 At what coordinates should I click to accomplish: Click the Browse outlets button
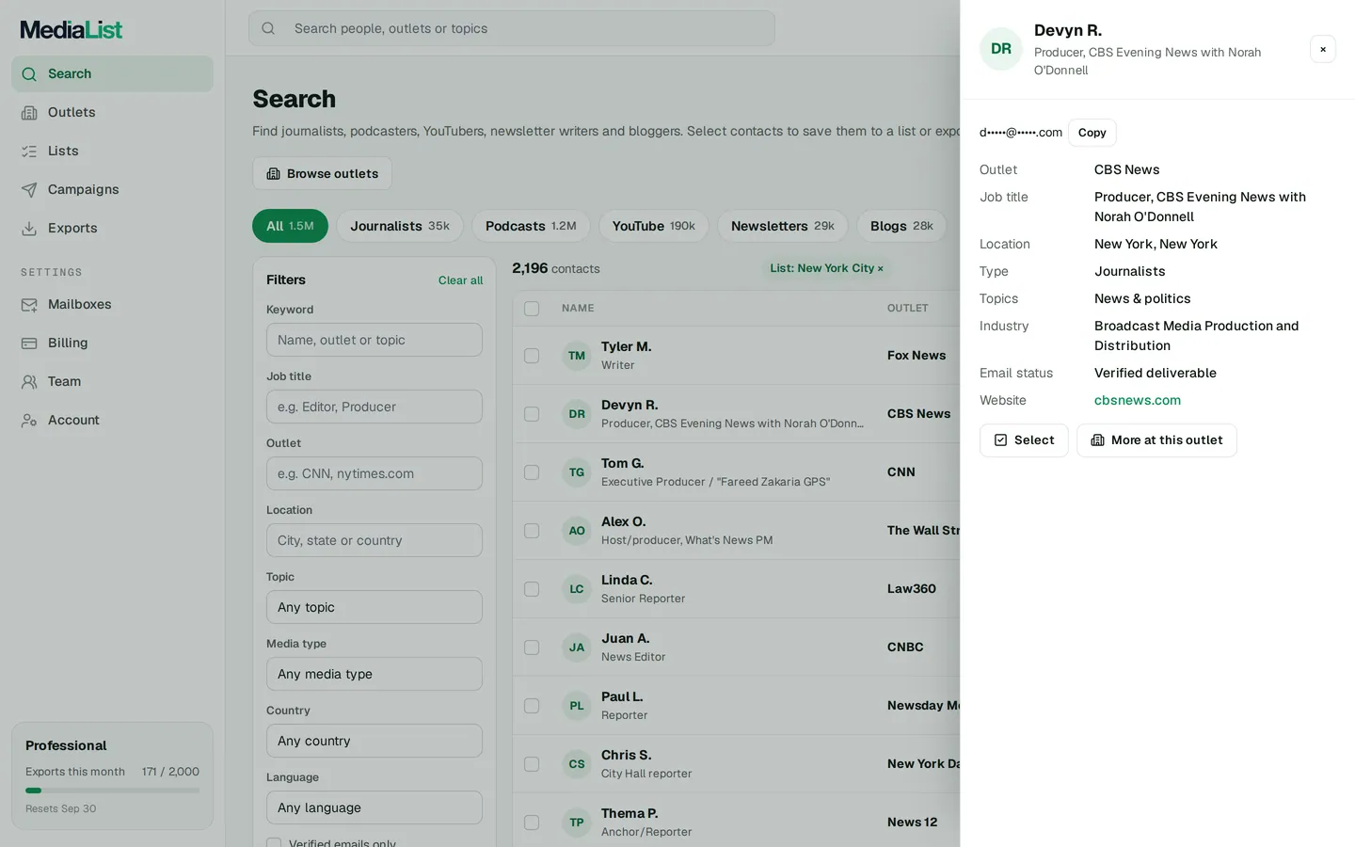pos(322,173)
